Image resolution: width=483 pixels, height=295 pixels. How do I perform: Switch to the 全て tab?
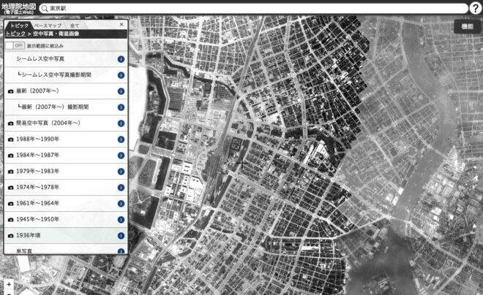(74, 26)
